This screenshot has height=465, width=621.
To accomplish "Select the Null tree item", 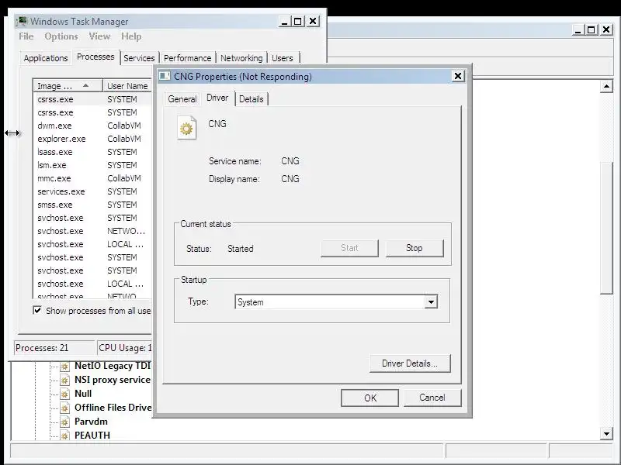I will 83,394.
